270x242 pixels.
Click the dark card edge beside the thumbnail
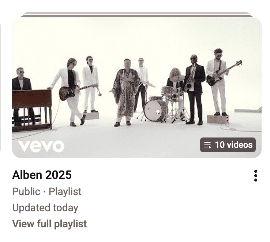[0, 87]
